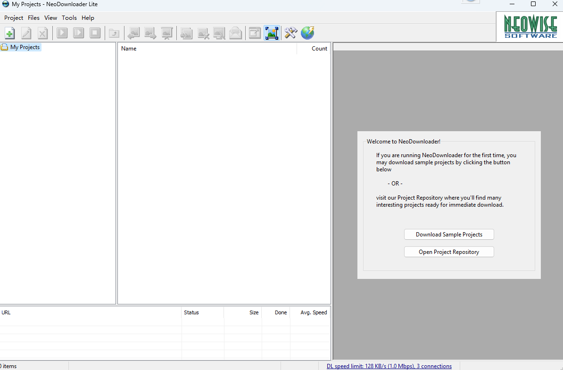Screen dimensions: 563x370
Task: Stop the current download
Action: coord(95,33)
